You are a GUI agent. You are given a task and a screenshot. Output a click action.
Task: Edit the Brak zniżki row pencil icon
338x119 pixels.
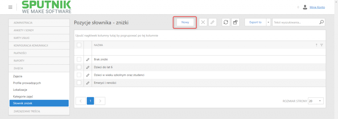88,59
